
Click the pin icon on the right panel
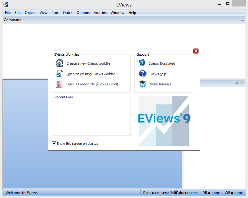click(238, 83)
